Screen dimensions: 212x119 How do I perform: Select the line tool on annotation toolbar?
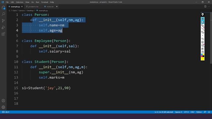pos(203,29)
